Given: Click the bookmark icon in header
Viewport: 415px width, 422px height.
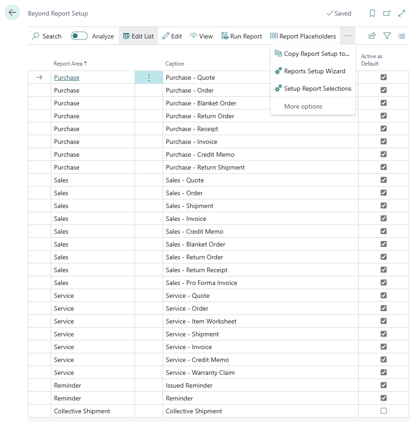Looking at the screenshot, I should pos(372,13).
